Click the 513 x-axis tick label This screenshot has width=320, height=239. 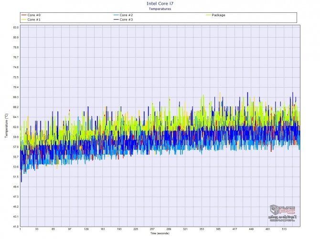(x=284, y=229)
